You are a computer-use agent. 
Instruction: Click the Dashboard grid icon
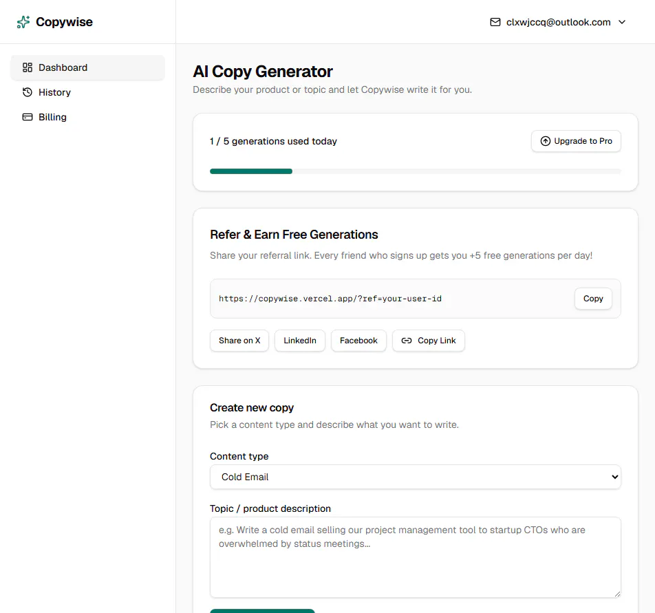click(28, 67)
